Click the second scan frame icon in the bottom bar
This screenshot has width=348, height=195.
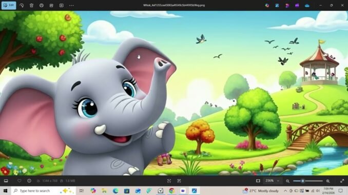179,181
